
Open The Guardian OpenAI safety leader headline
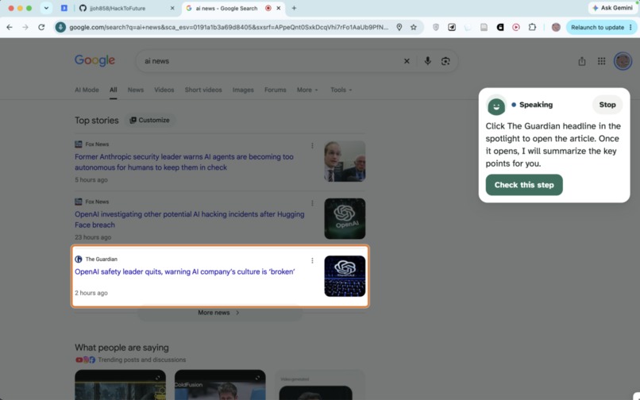(x=184, y=272)
